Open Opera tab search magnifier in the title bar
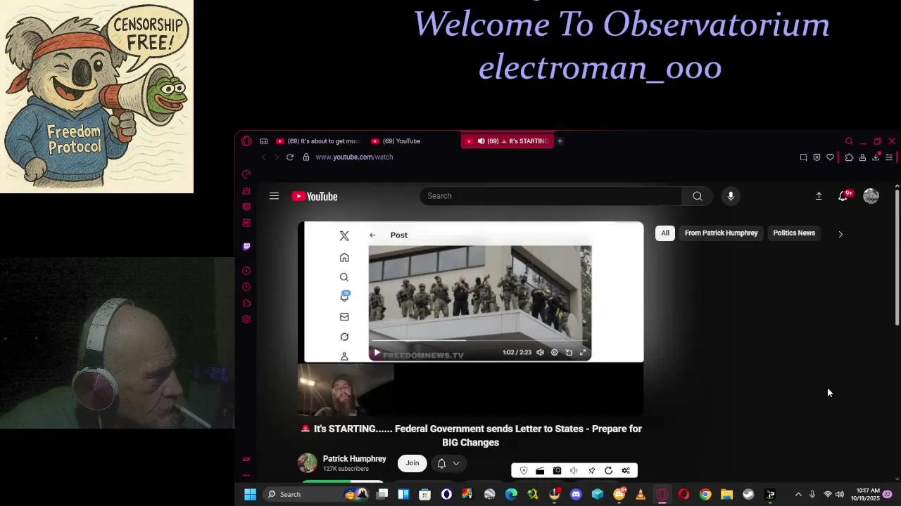Image resolution: width=901 pixels, height=506 pixels. [849, 141]
